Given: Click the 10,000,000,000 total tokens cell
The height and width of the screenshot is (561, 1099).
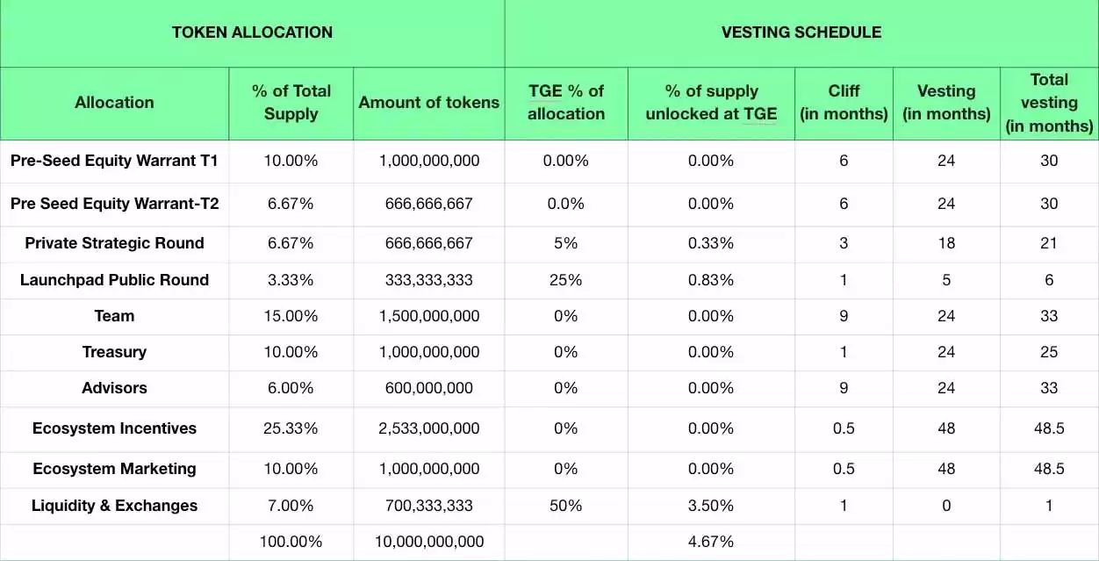Looking at the screenshot, I should click(428, 542).
